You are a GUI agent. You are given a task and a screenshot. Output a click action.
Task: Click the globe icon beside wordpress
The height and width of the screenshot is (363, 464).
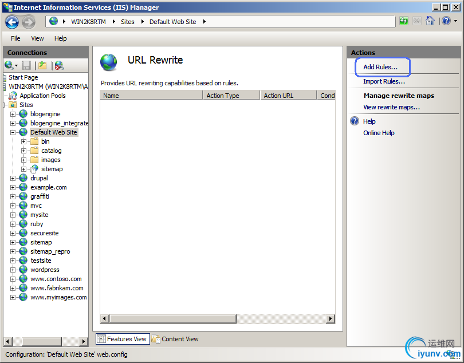[23, 270]
